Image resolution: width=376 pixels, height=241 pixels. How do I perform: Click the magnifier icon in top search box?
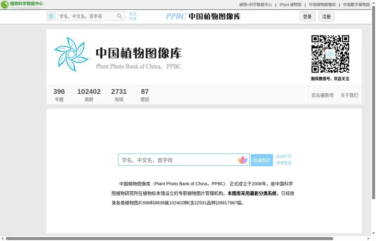click(x=119, y=16)
